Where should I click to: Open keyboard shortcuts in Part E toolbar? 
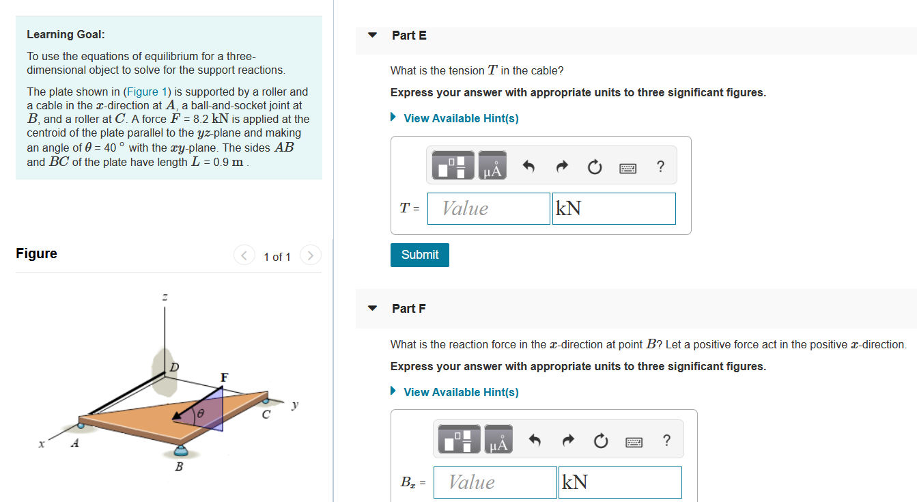coord(627,165)
